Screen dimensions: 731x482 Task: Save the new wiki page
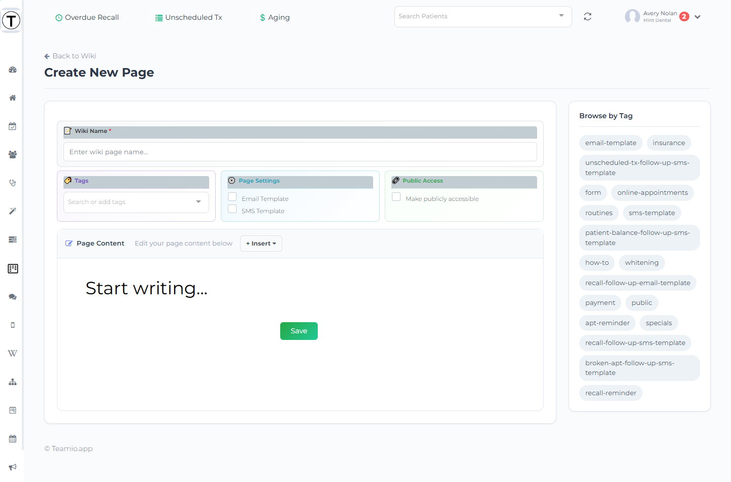[299, 331]
